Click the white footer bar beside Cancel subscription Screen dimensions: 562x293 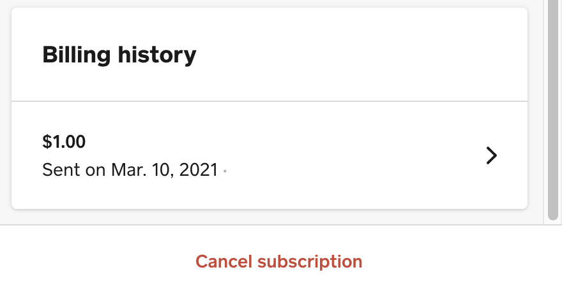460,261
